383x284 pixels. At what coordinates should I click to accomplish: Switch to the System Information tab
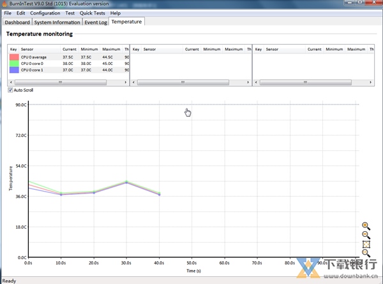click(x=57, y=22)
